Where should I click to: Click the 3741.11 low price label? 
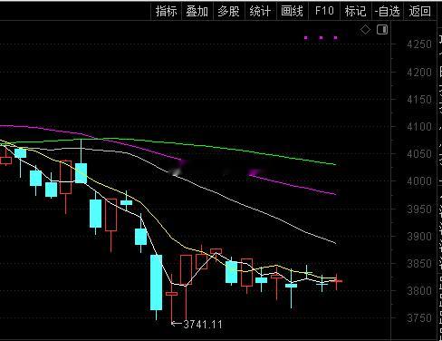click(203, 325)
